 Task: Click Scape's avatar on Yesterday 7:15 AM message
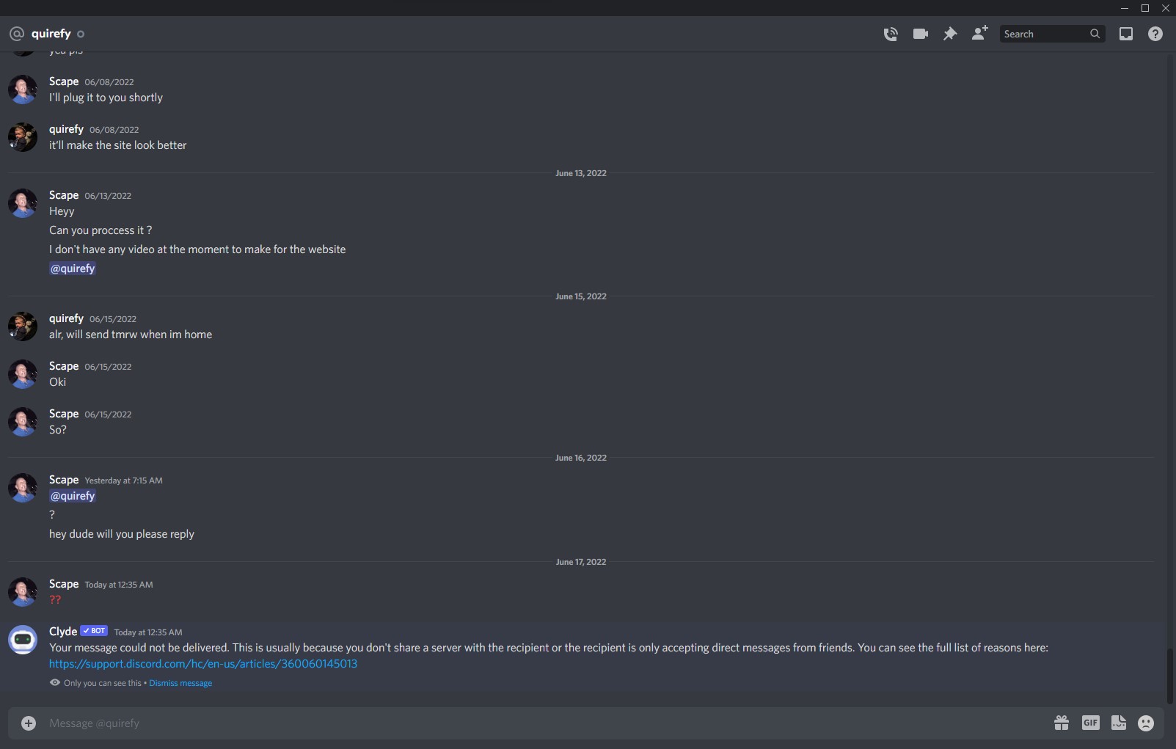23,488
